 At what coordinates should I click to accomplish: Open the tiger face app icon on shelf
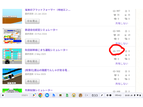[80, 95]
